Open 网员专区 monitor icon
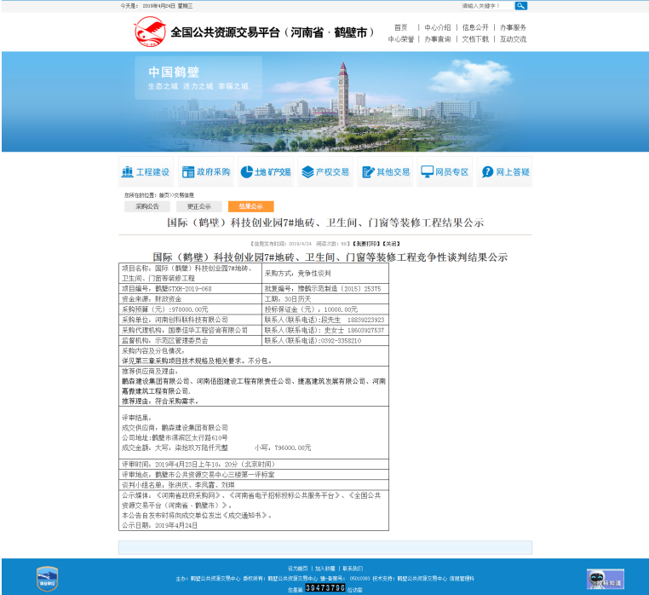 428,171
